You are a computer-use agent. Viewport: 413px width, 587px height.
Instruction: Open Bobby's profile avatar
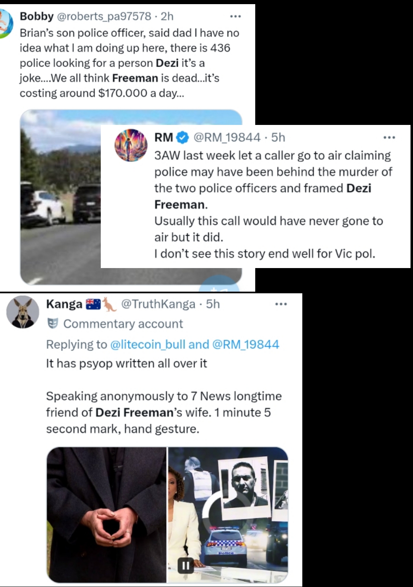(x=6, y=23)
